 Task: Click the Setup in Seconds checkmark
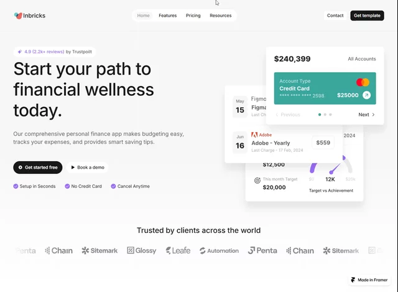(16, 186)
